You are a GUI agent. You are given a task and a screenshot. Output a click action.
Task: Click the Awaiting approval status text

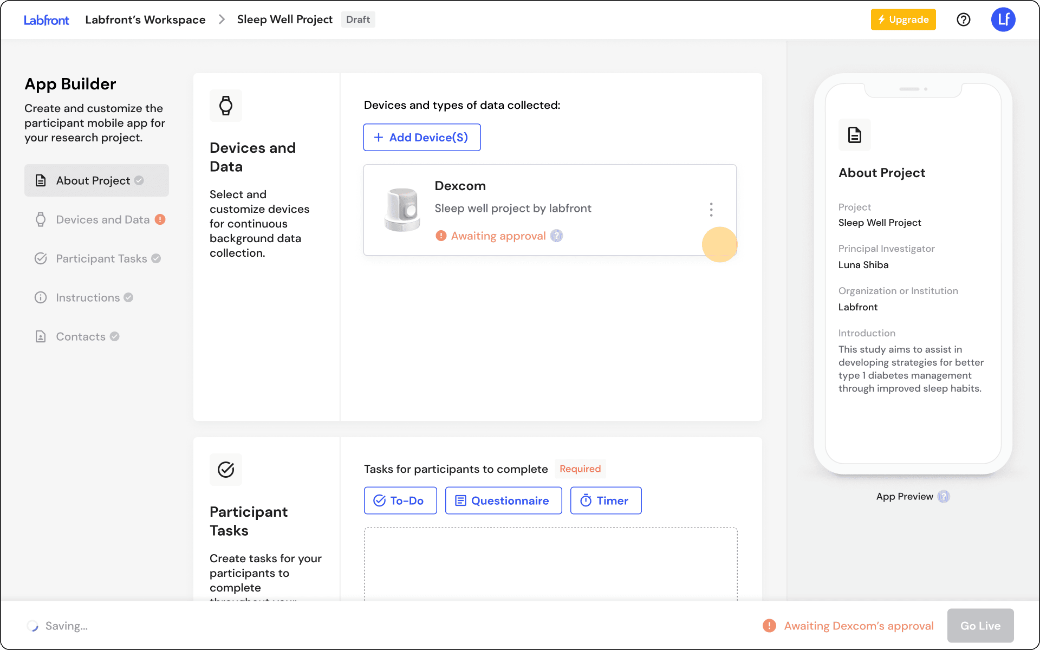(498, 236)
